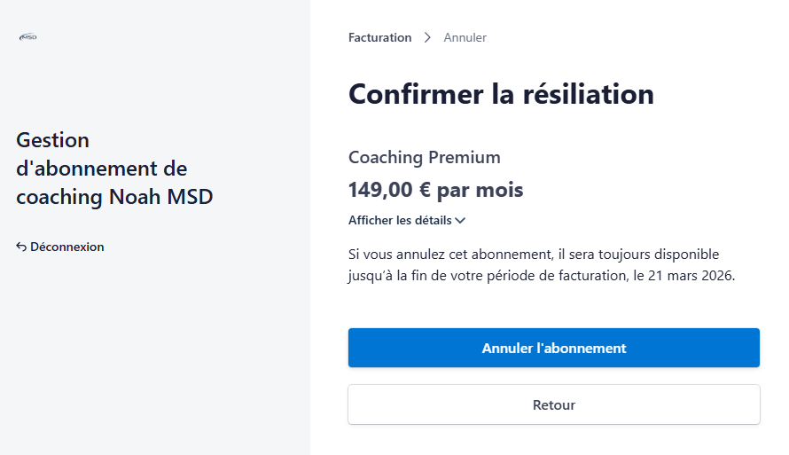
Task: Click the 149,00 € par mois price
Action: point(435,190)
